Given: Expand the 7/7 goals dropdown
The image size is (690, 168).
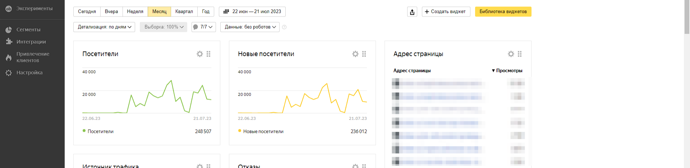Looking at the screenshot, I should 203,27.
